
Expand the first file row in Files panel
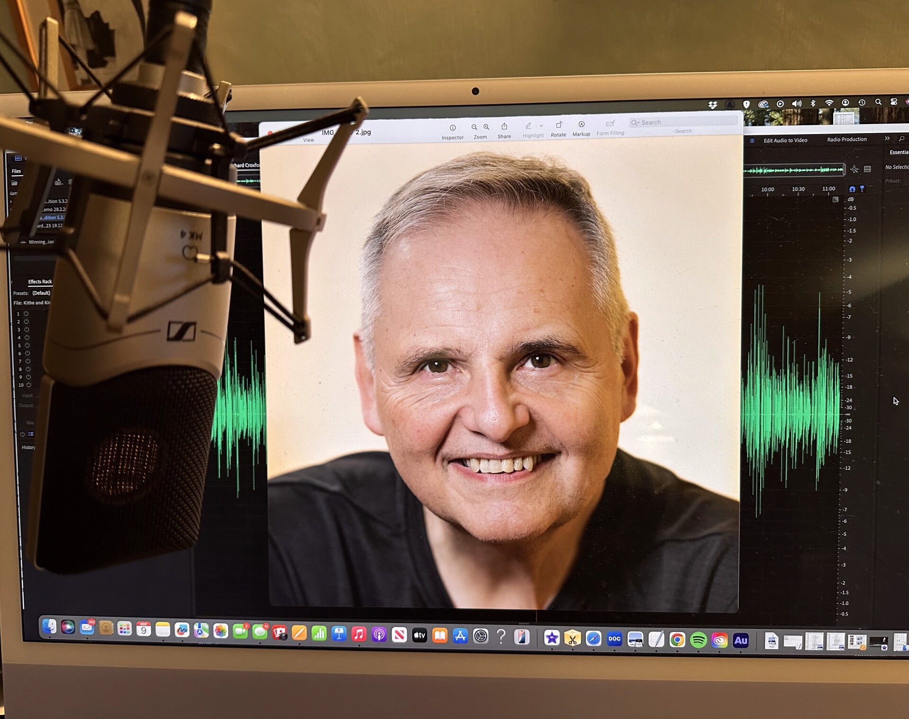point(11,201)
